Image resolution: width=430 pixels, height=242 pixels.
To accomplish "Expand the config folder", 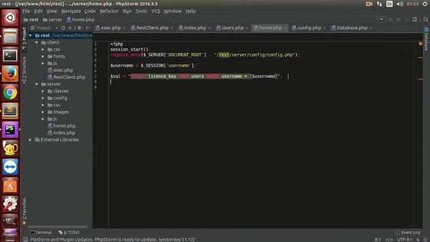I will click(43, 98).
